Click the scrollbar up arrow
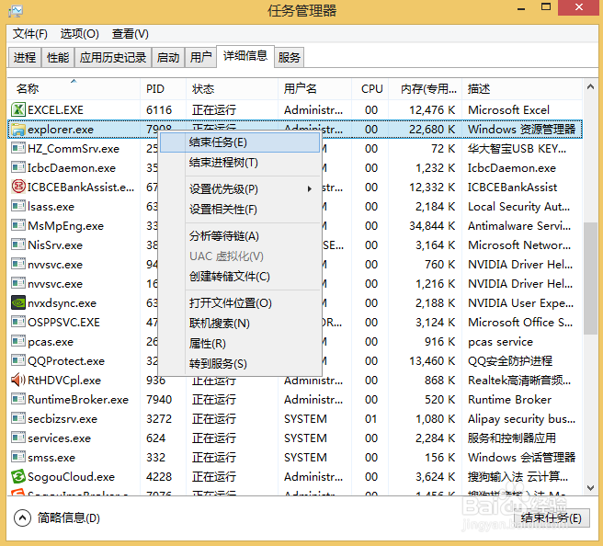The image size is (603, 546). coord(590,87)
